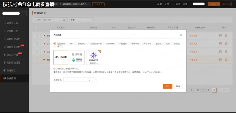Open the http://tb.cn link in the notice
This screenshot has width=236, height=113.
click(x=152, y=72)
